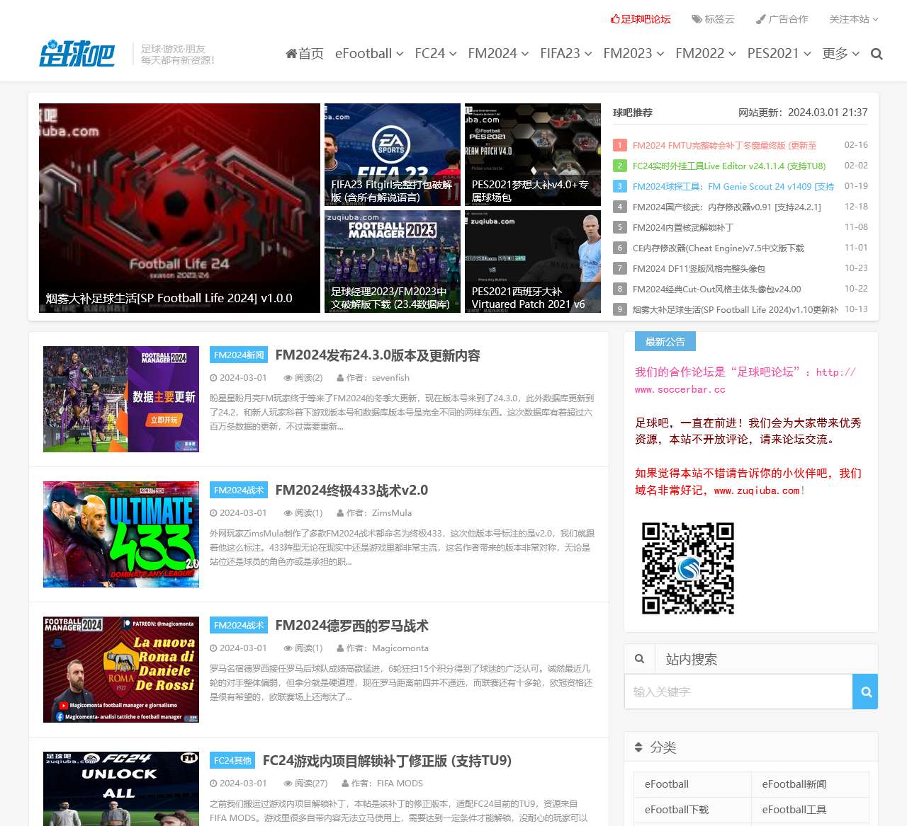Click author name Magicomonta
This screenshot has width=907, height=826.
click(x=400, y=648)
